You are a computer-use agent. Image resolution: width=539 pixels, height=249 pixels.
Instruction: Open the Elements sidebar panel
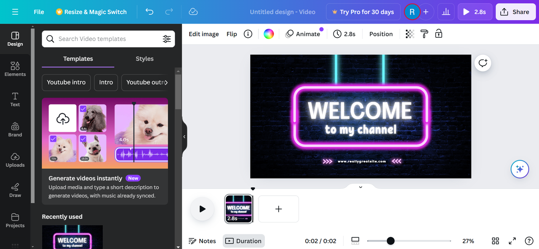tap(15, 69)
